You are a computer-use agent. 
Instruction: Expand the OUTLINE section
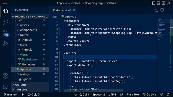coord(30,85)
